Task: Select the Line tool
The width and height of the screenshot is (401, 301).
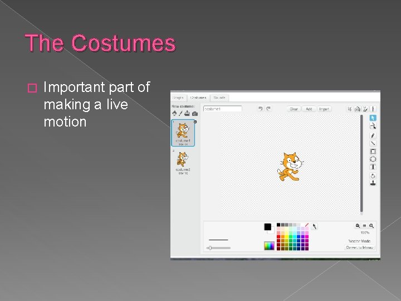Action: tap(373, 143)
